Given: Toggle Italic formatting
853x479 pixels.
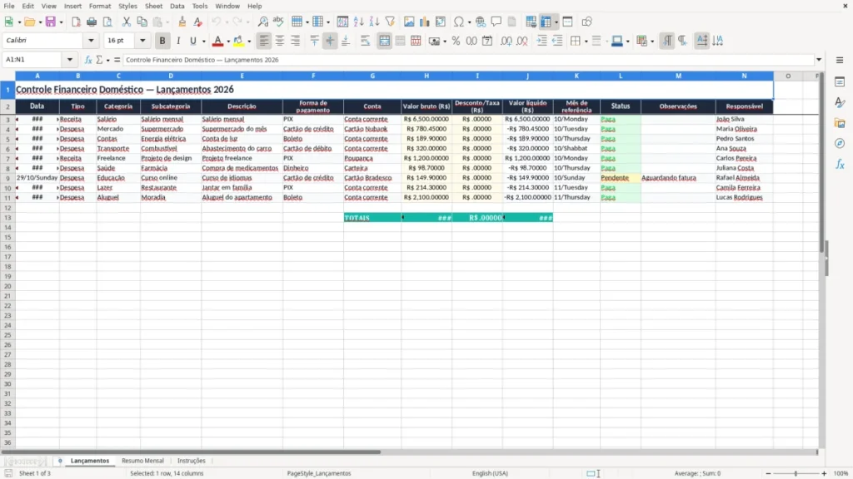Looking at the screenshot, I should tap(178, 41).
